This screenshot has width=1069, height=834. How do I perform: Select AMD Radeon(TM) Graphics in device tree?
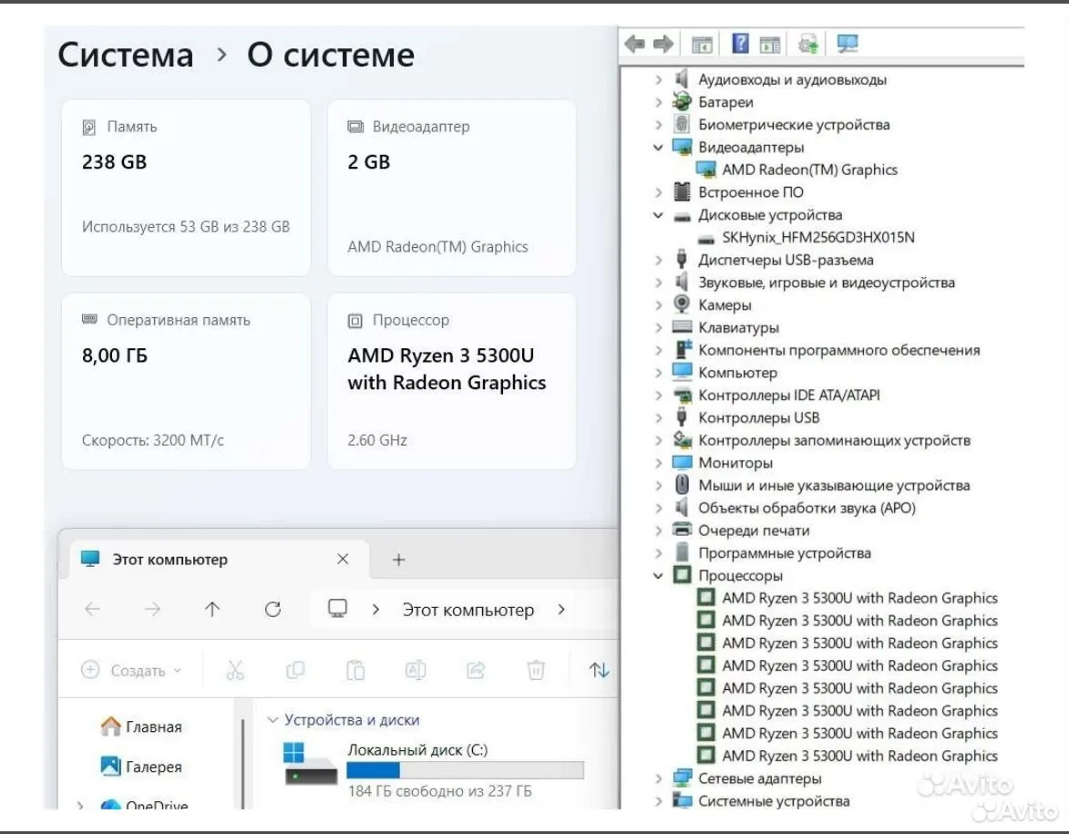(797, 170)
